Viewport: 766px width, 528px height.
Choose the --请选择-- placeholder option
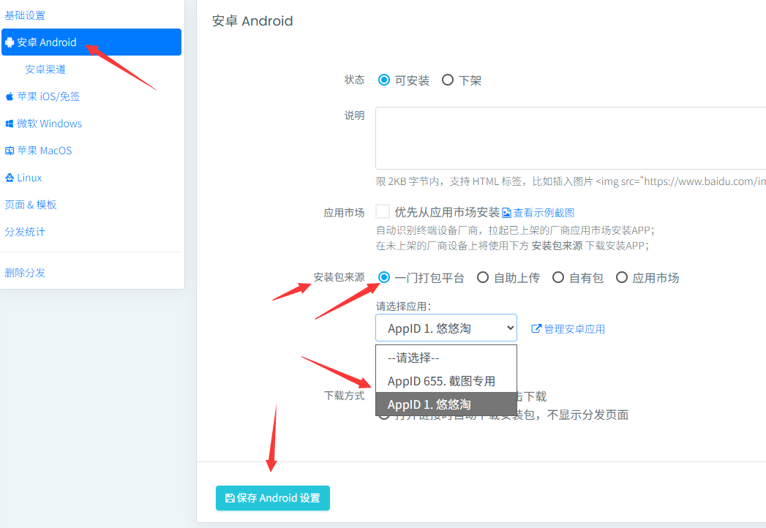tap(413, 358)
